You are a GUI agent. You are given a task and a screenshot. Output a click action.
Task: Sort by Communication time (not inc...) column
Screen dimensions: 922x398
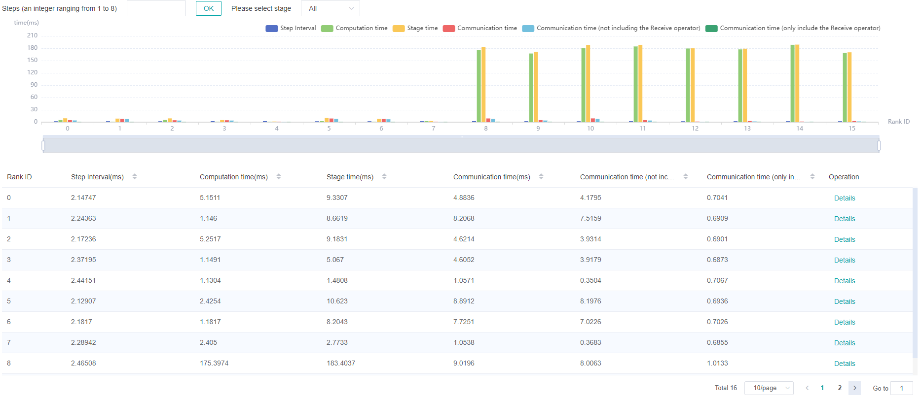click(x=686, y=177)
